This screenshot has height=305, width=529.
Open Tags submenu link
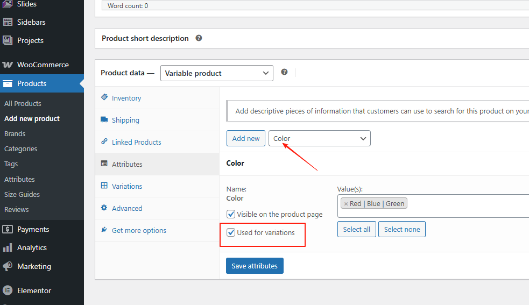11,164
